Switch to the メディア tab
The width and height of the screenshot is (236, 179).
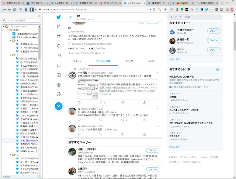[x=129, y=61]
